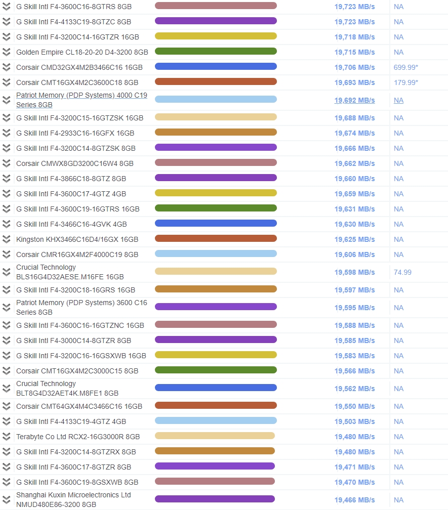Open Kingston KHX3466C16D4/16GX 16GB entry
Image resolution: width=448 pixels, height=510 pixels.
coord(77,239)
